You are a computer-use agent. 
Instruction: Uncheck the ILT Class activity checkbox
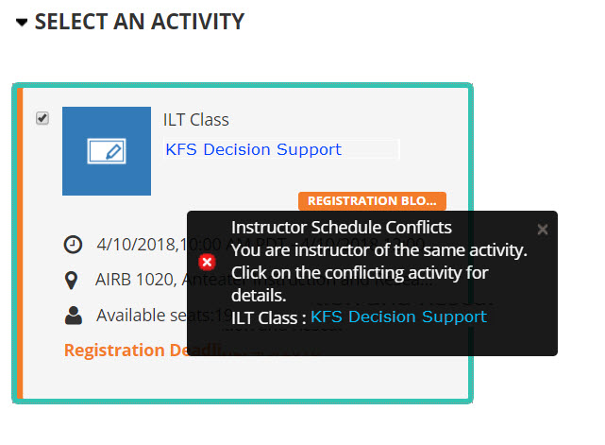coord(42,118)
